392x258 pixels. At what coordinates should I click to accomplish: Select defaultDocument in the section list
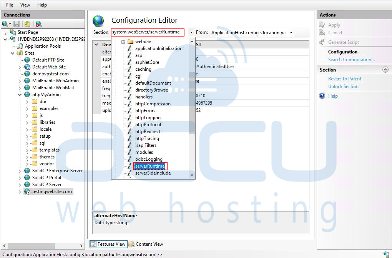[x=153, y=83]
